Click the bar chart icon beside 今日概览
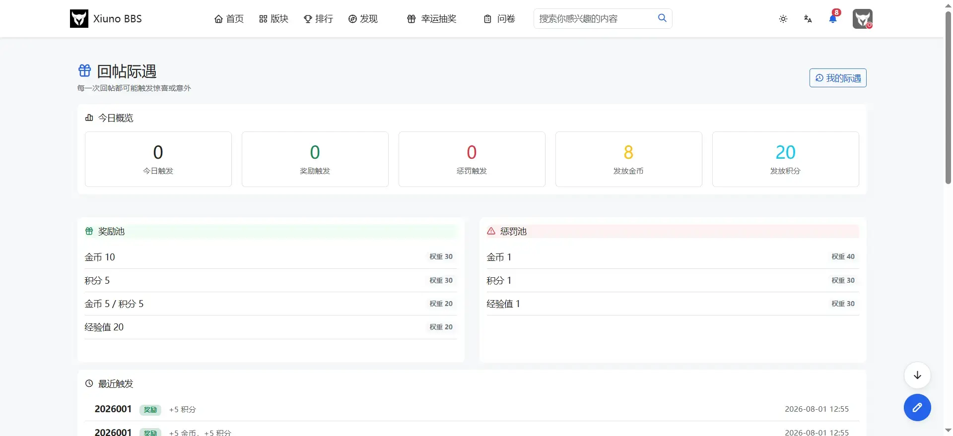This screenshot has width=953, height=436. pos(89,118)
